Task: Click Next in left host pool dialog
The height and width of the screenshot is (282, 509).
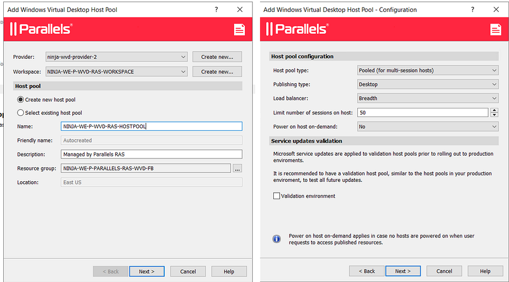Action: pos(147,271)
